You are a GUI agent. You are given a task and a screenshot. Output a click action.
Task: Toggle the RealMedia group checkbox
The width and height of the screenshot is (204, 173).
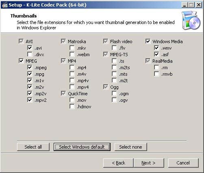pos(148,61)
